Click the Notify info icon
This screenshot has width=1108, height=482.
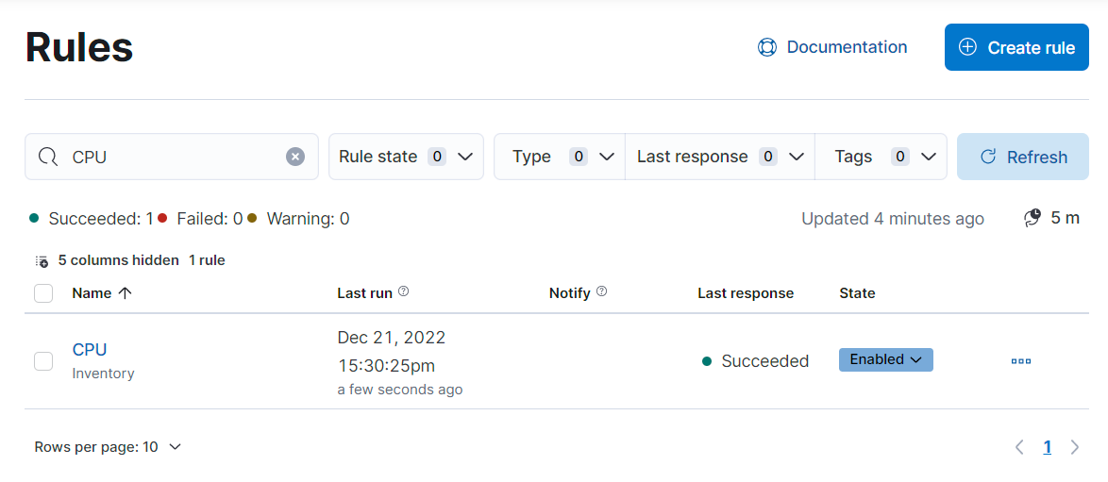(602, 292)
